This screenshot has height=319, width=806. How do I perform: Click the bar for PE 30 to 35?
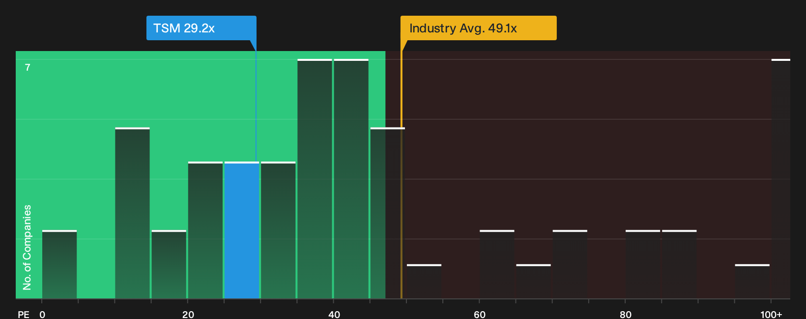tap(278, 230)
